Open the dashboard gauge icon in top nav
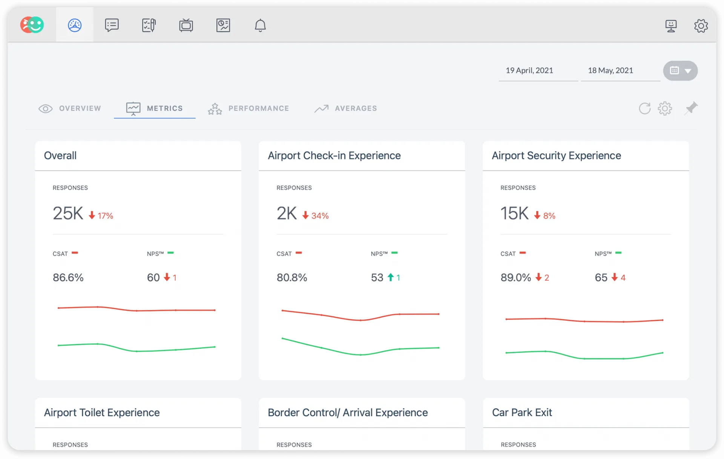Image resolution: width=724 pixels, height=459 pixels. (75, 25)
